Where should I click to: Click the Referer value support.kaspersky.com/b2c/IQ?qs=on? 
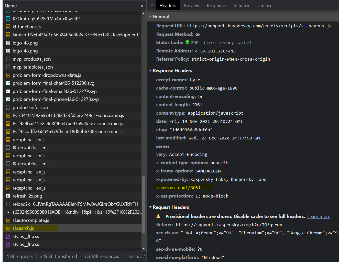(229, 225)
